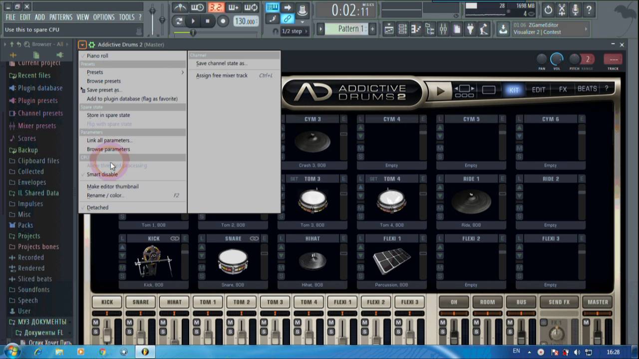Click Addictive Drums play preview button
This screenshot has height=359, width=639.
(440, 91)
